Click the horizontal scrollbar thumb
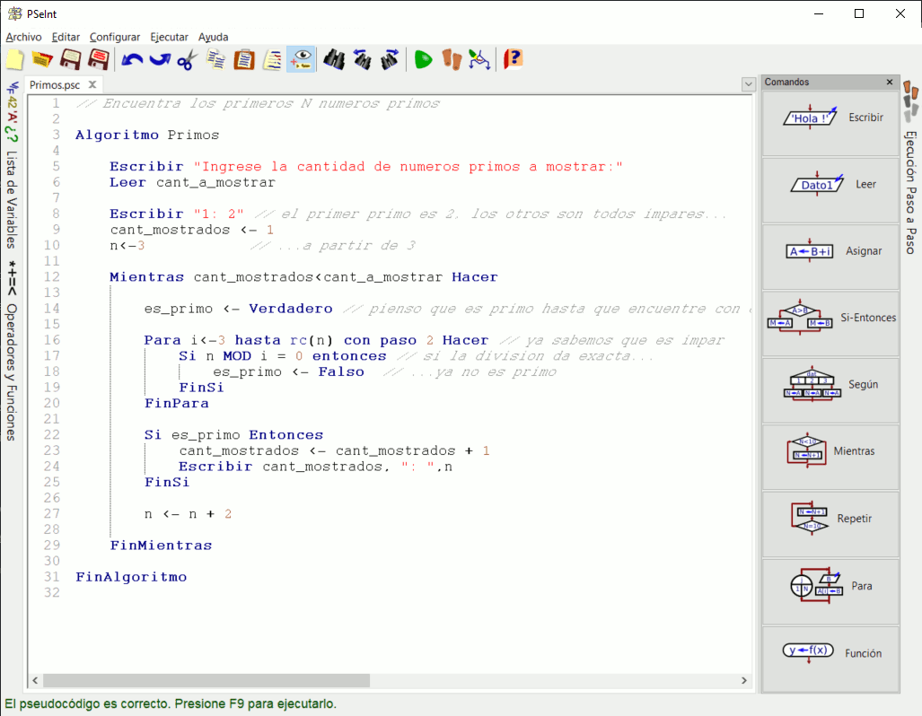The width and height of the screenshot is (922, 716). (x=206, y=680)
